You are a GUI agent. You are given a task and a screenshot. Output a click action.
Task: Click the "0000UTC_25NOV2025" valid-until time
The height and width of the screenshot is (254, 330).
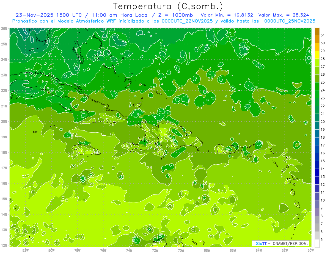(290, 21)
